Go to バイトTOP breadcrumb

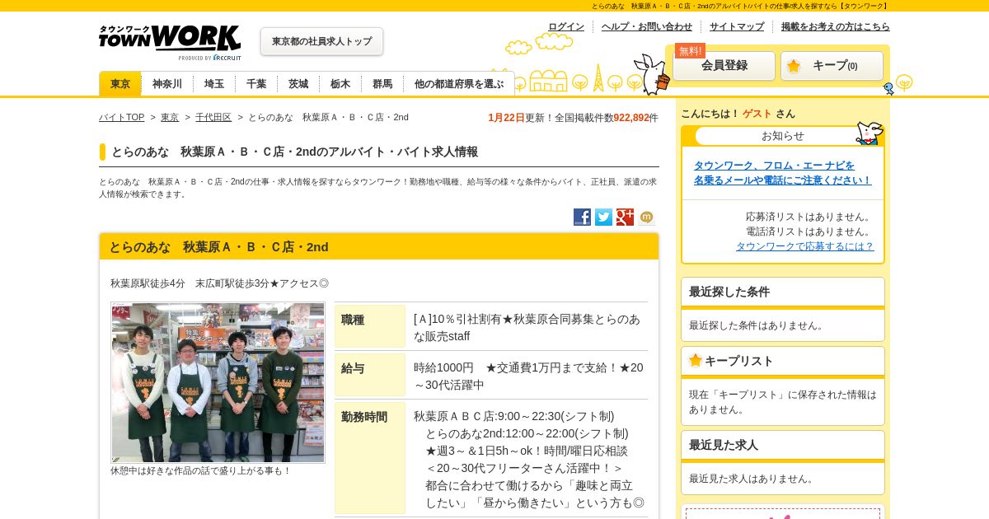[121, 117]
